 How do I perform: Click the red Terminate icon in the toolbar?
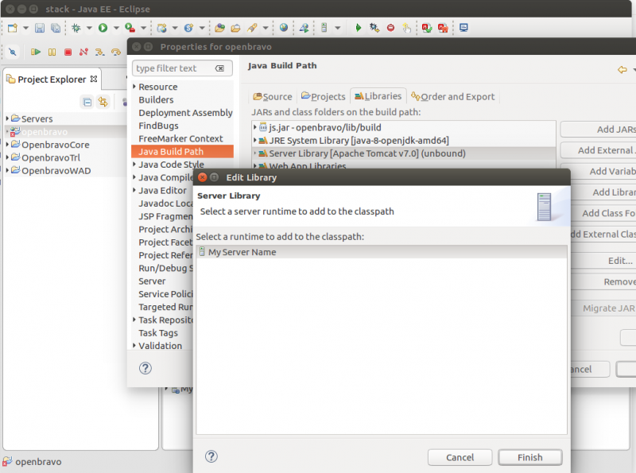click(x=68, y=52)
